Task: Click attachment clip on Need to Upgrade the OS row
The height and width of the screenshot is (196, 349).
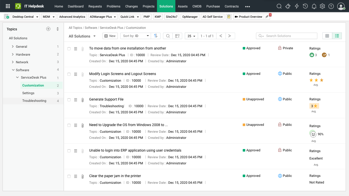Action: coord(83,125)
